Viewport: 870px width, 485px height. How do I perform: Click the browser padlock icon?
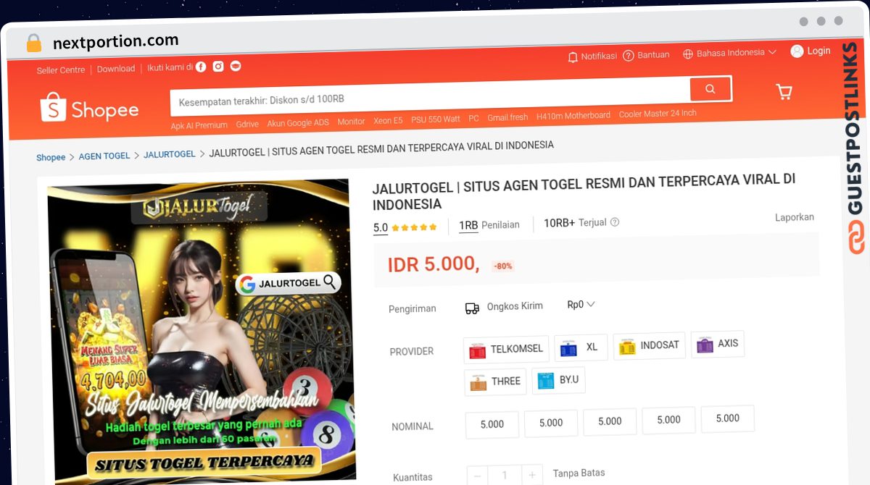pyautogui.click(x=33, y=43)
